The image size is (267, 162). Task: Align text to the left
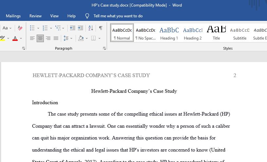[32, 38]
